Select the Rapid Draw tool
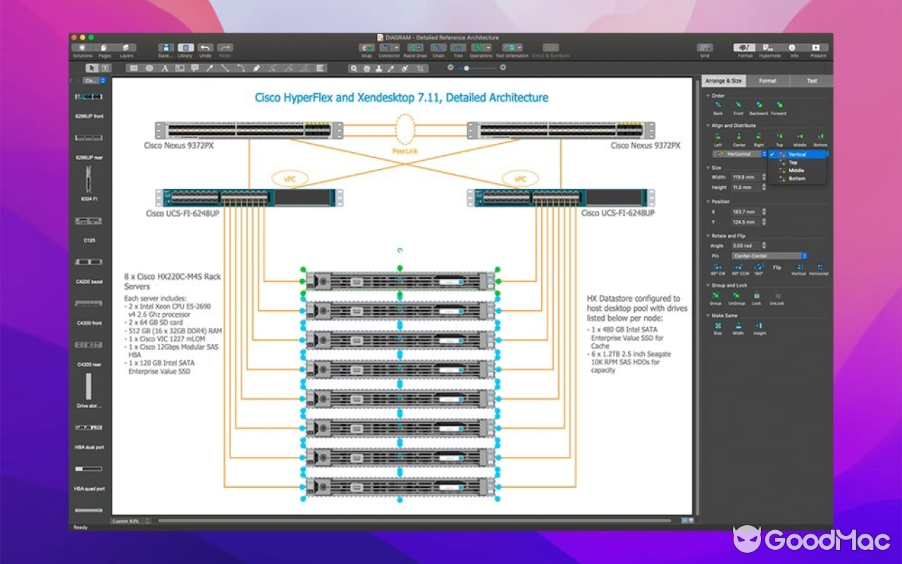 click(x=415, y=47)
